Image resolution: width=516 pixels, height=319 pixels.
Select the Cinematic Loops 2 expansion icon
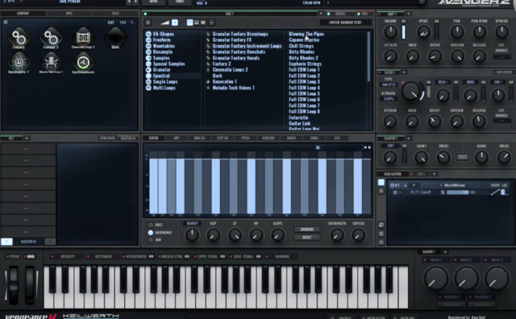coord(83,37)
